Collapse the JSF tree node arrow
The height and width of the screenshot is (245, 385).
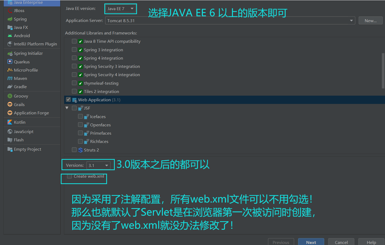(x=67, y=108)
